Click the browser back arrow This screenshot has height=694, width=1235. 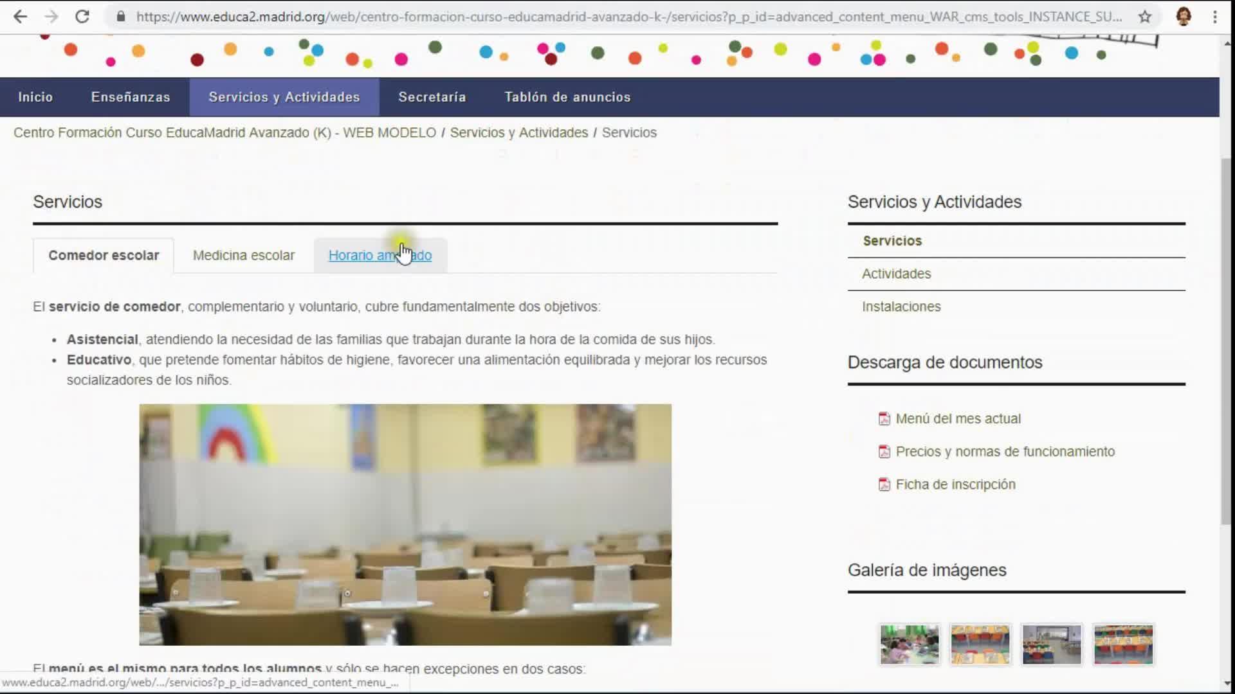click(21, 17)
